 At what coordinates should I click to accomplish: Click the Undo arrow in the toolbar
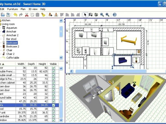15,15
